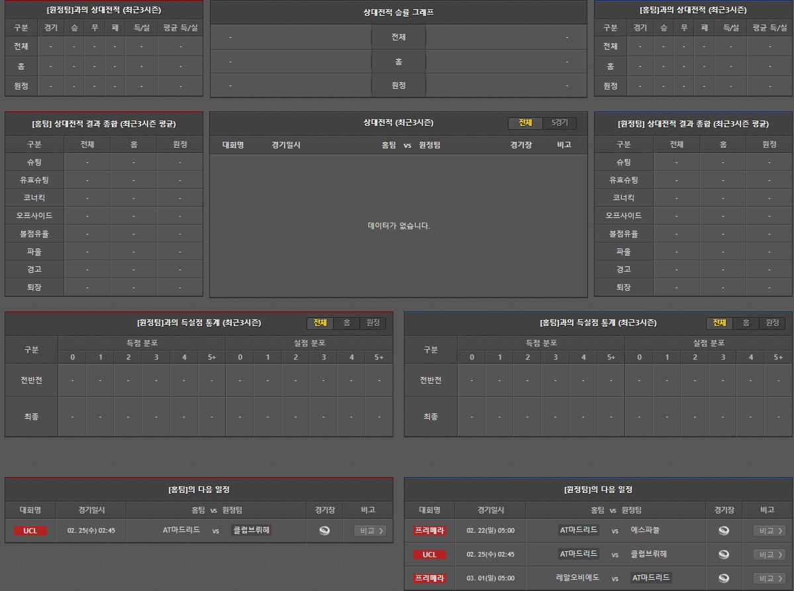This screenshot has width=794, height=591.
Task: Click 에스파뇰 team name in away schedule
Action: (645, 530)
